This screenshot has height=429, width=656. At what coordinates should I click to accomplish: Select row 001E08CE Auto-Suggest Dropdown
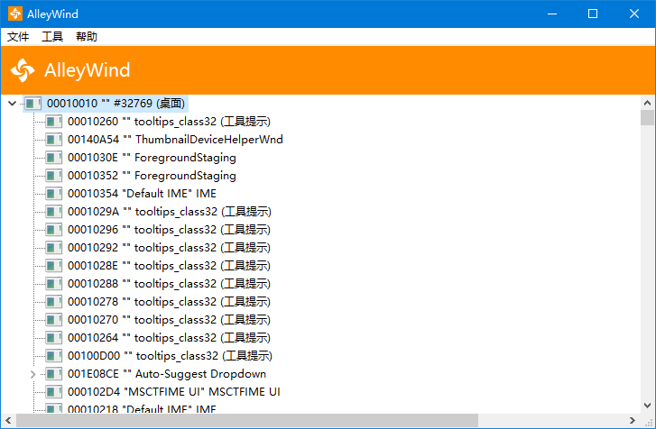tap(167, 373)
